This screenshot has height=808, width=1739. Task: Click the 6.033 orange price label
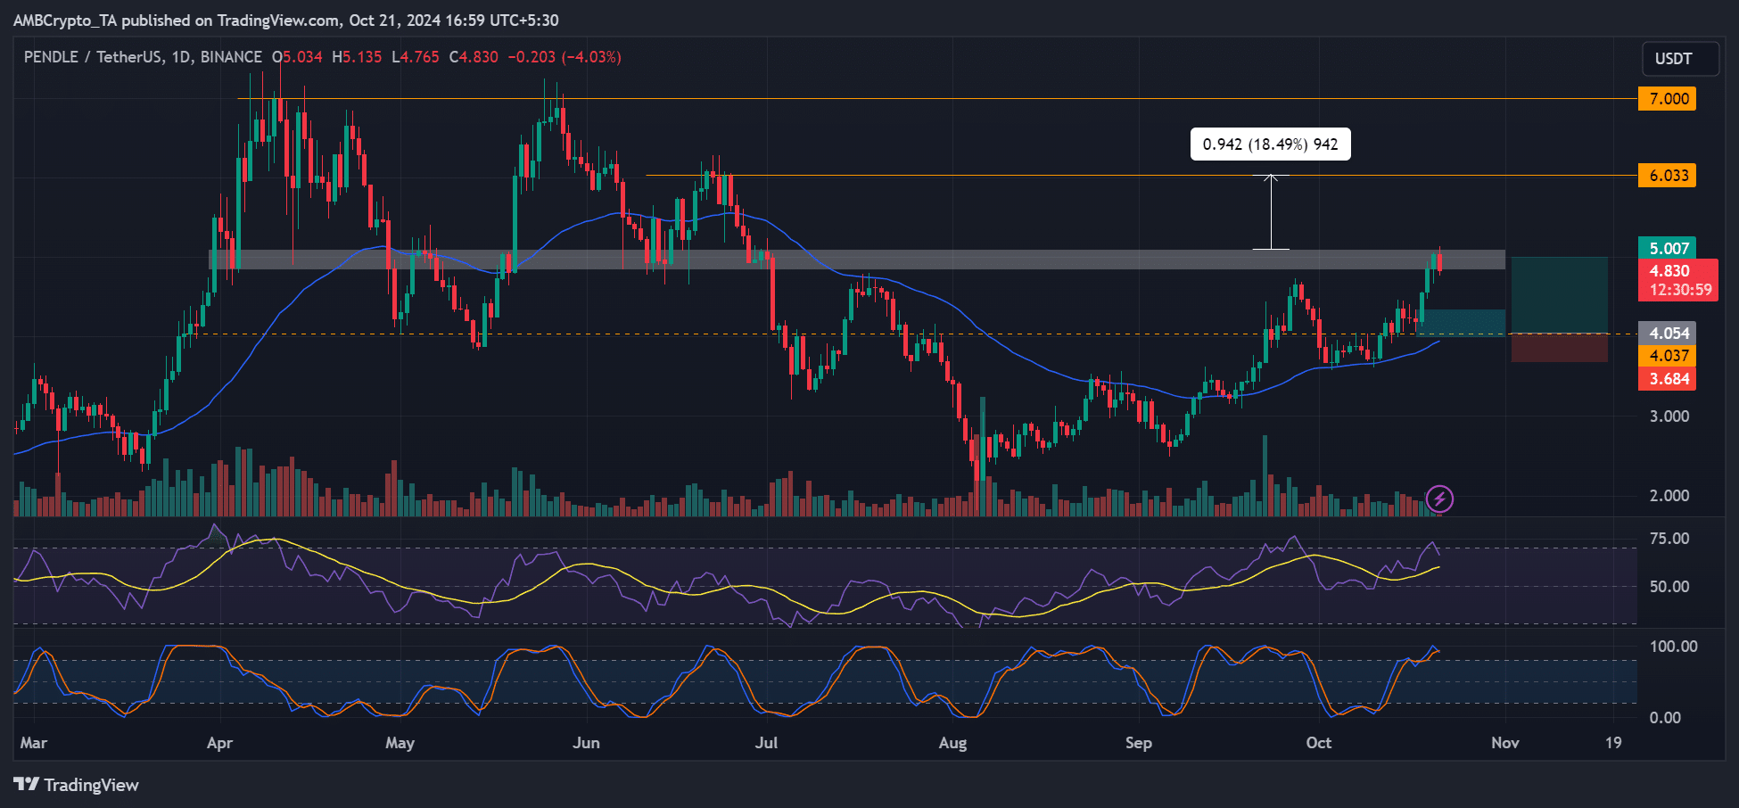click(x=1668, y=176)
